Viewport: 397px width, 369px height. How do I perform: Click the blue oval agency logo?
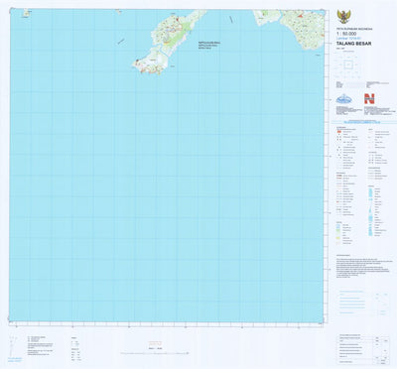click(x=344, y=99)
